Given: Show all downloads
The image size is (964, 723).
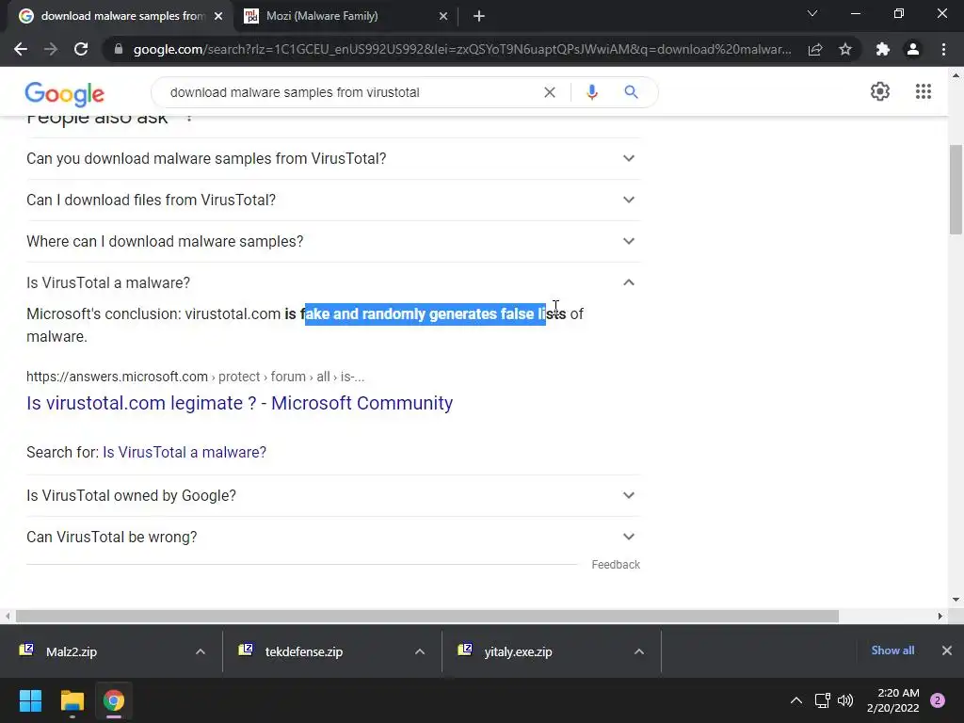Looking at the screenshot, I should (892, 651).
